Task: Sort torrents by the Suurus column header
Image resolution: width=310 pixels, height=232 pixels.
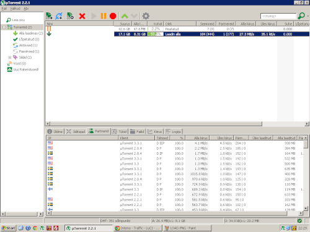Action: pyautogui.click(x=123, y=24)
